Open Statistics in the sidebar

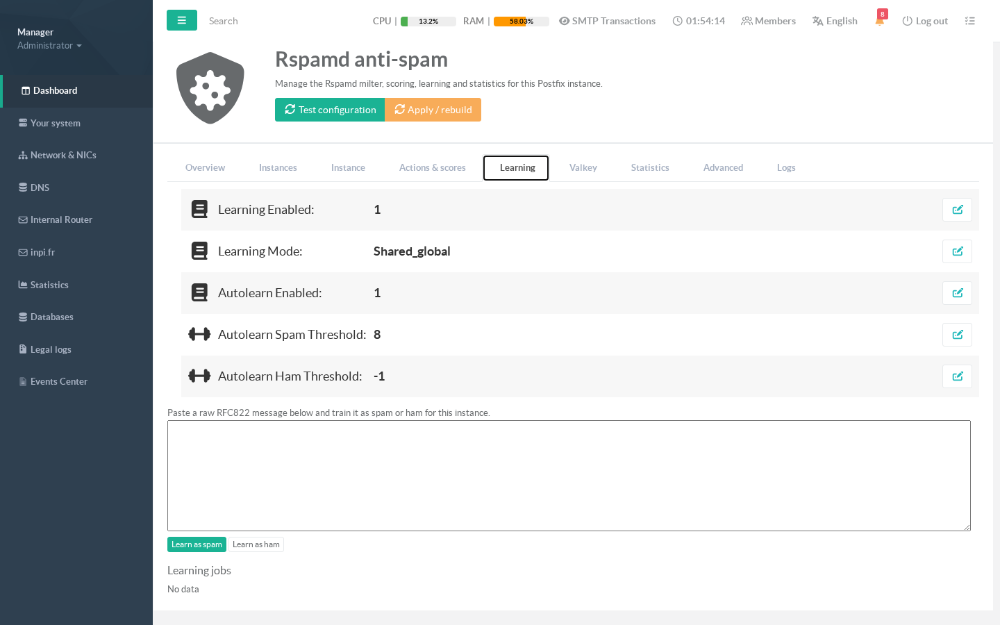click(x=76, y=285)
